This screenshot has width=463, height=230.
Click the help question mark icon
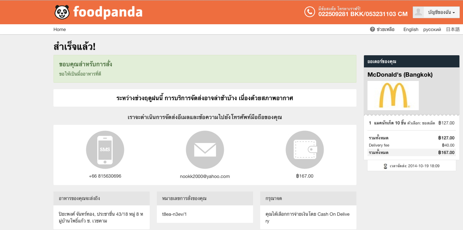[372, 29]
